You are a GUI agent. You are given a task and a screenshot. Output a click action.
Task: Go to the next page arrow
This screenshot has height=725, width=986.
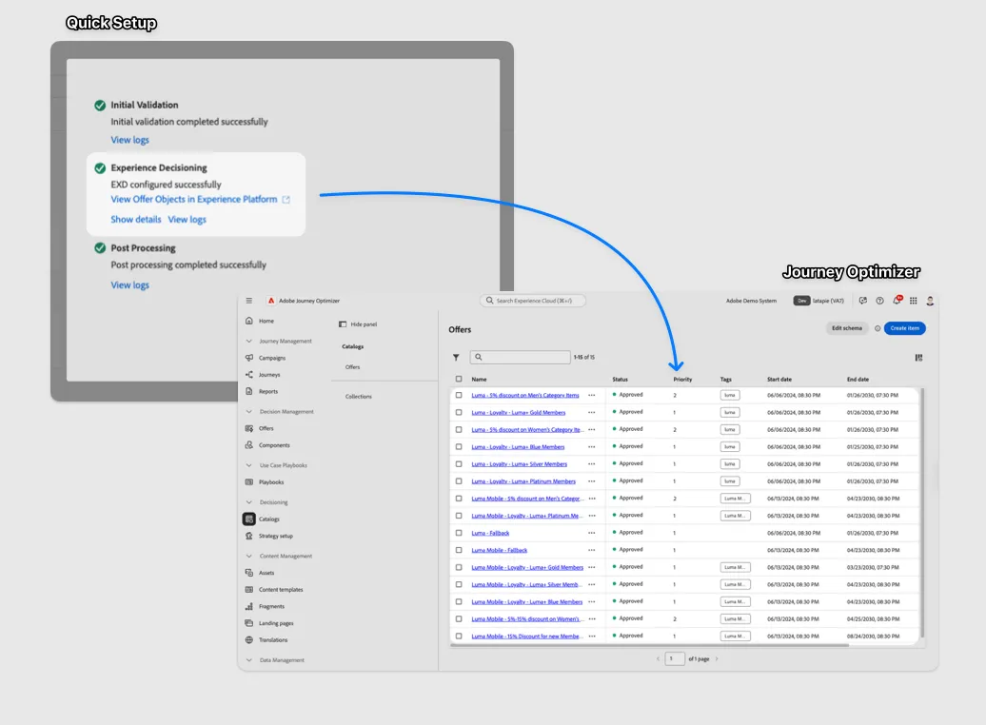(717, 659)
